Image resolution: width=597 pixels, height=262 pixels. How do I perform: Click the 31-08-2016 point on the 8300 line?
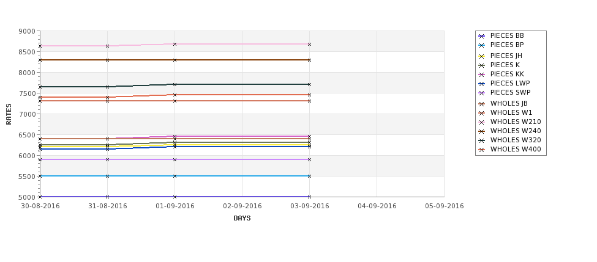(x=107, y=60)
